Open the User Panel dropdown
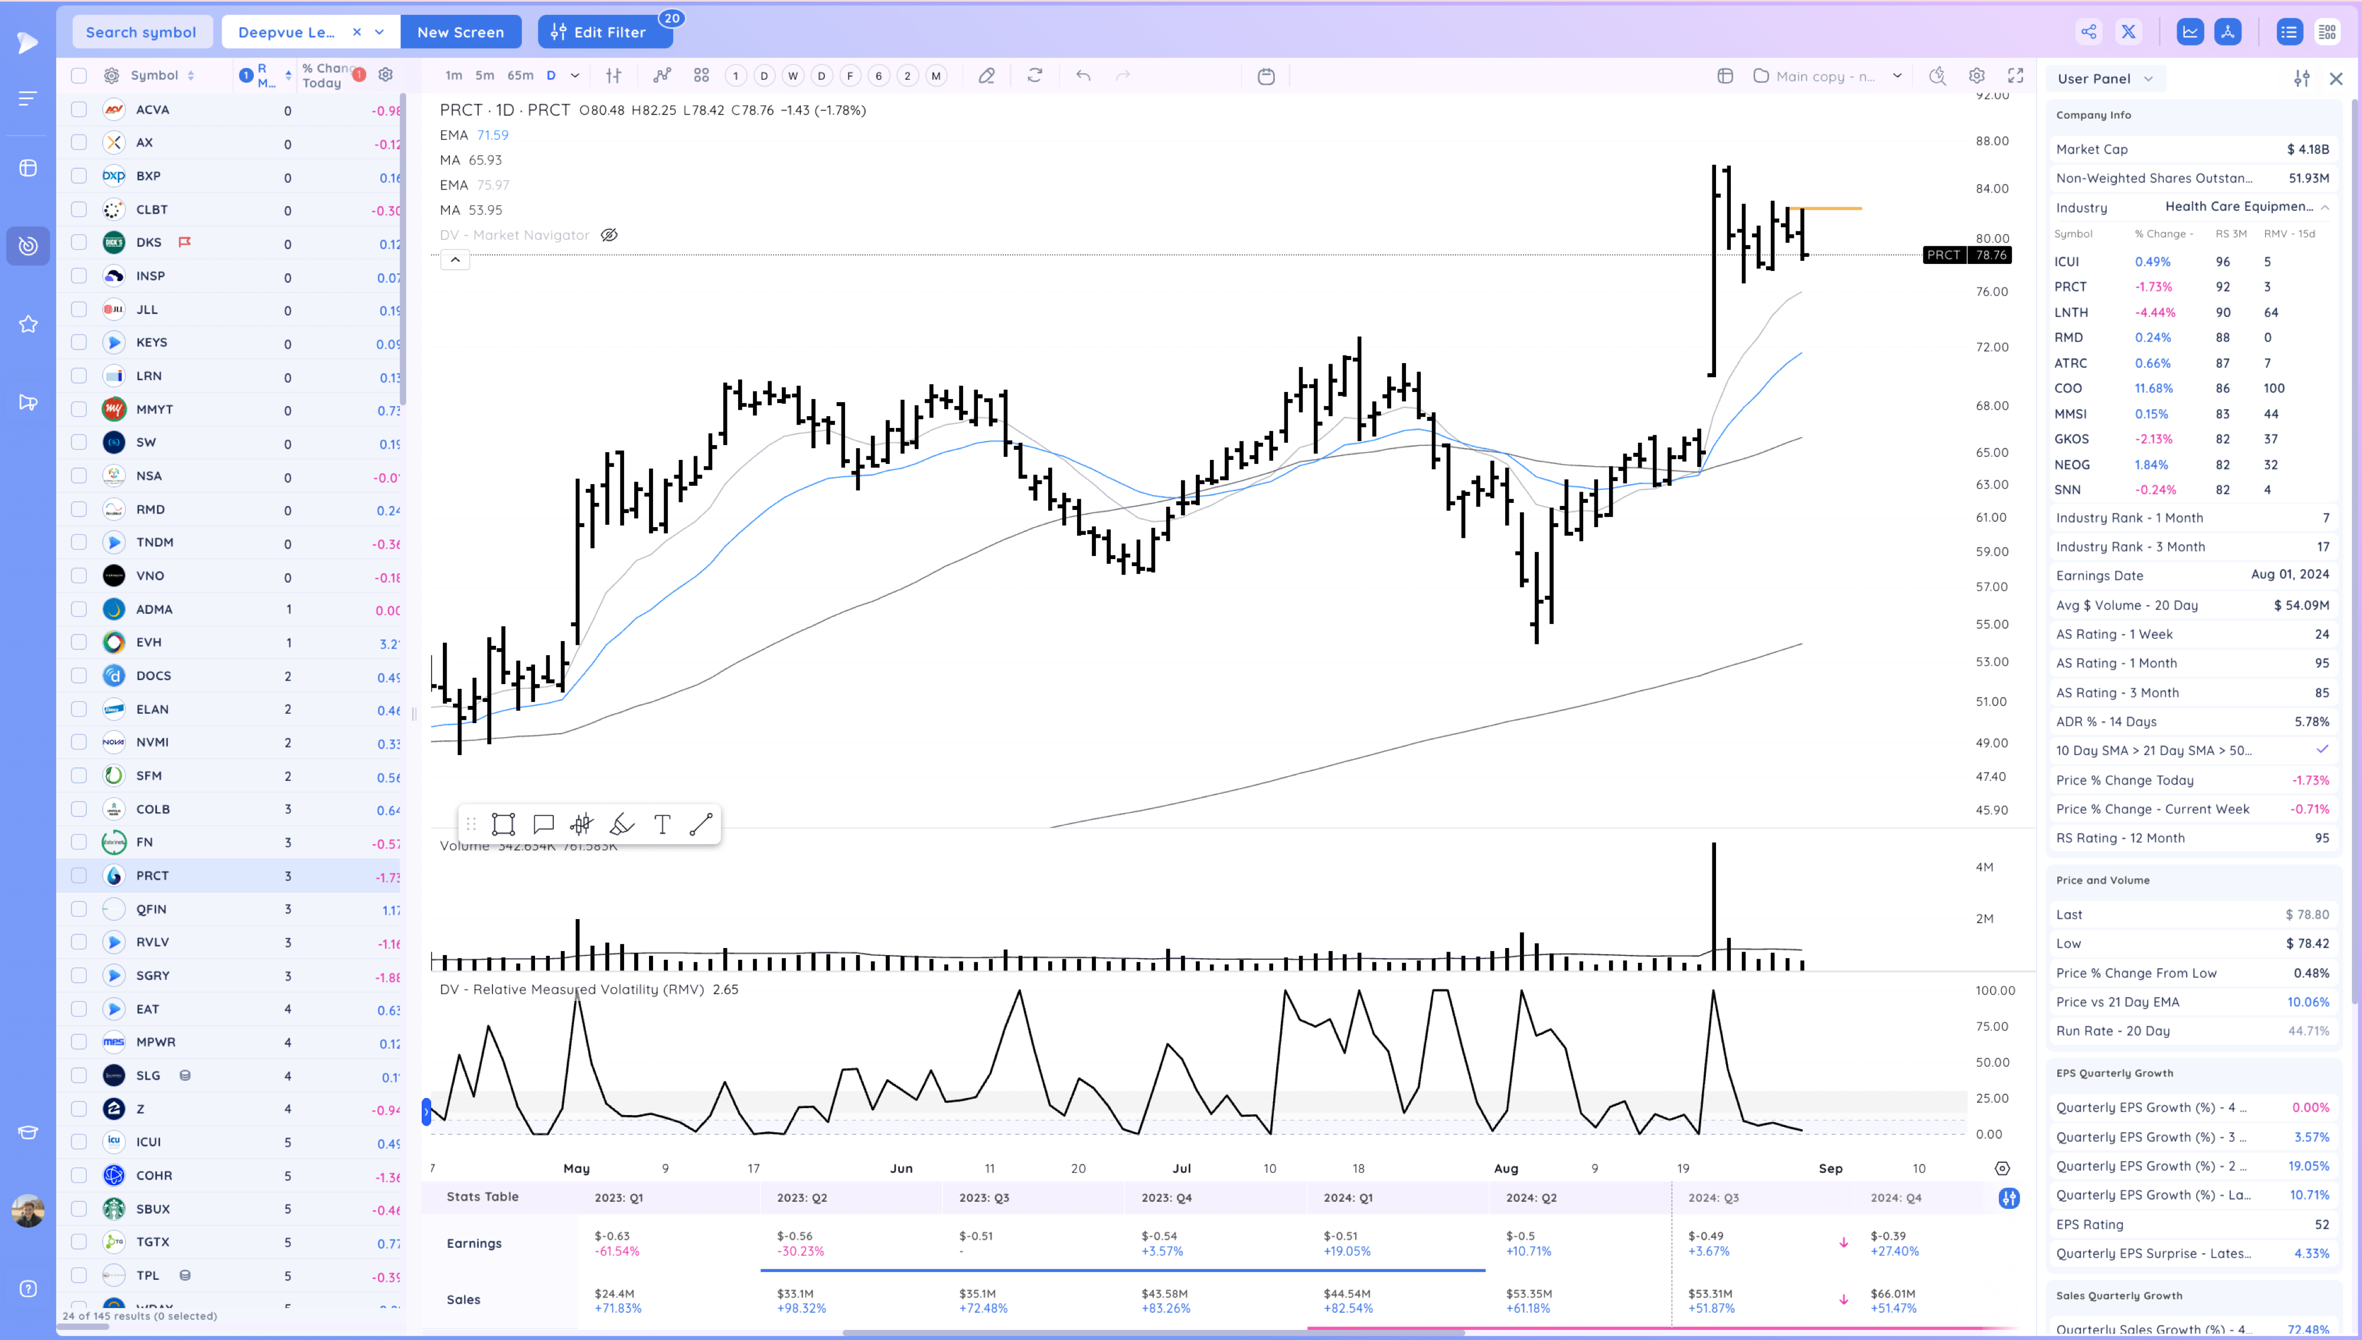 click(x=2105, y=79)
